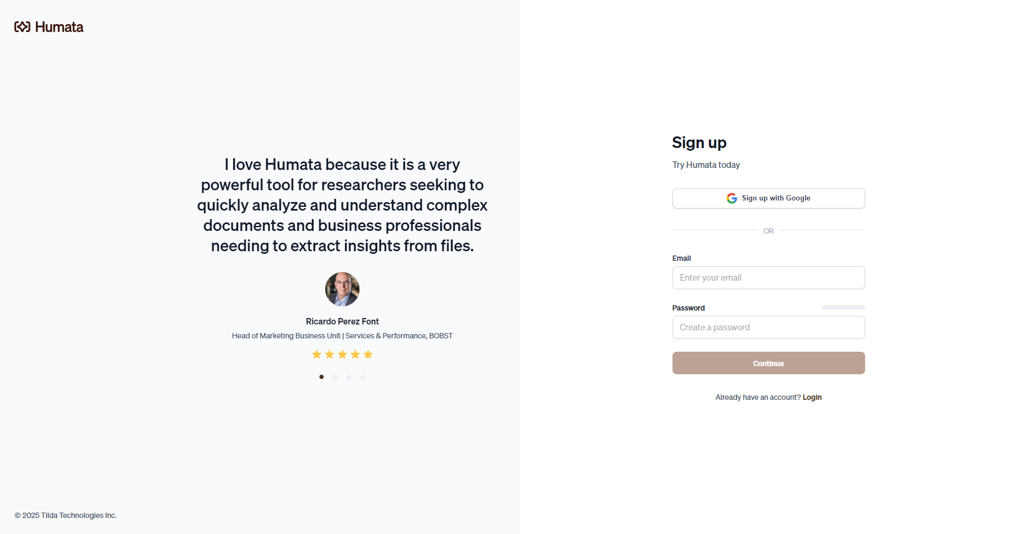Jump to the fourth testimonial dot
This screenshot has width=1009, height=534.
363,377
